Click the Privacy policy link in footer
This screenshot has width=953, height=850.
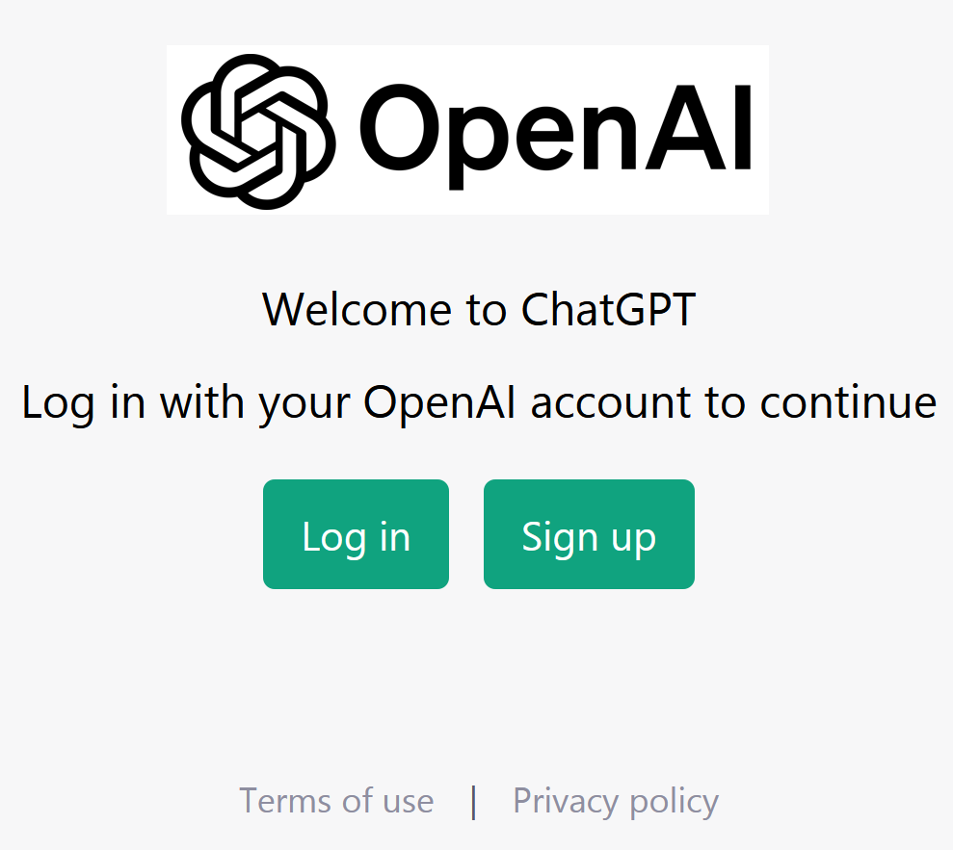coord(615,800)
